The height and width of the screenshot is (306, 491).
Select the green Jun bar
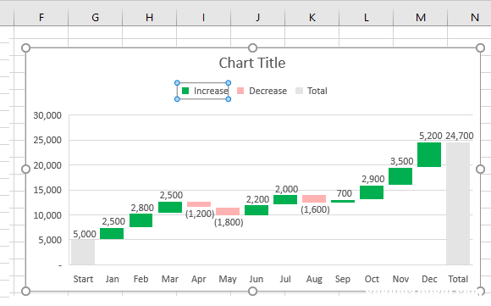point(257,210)
